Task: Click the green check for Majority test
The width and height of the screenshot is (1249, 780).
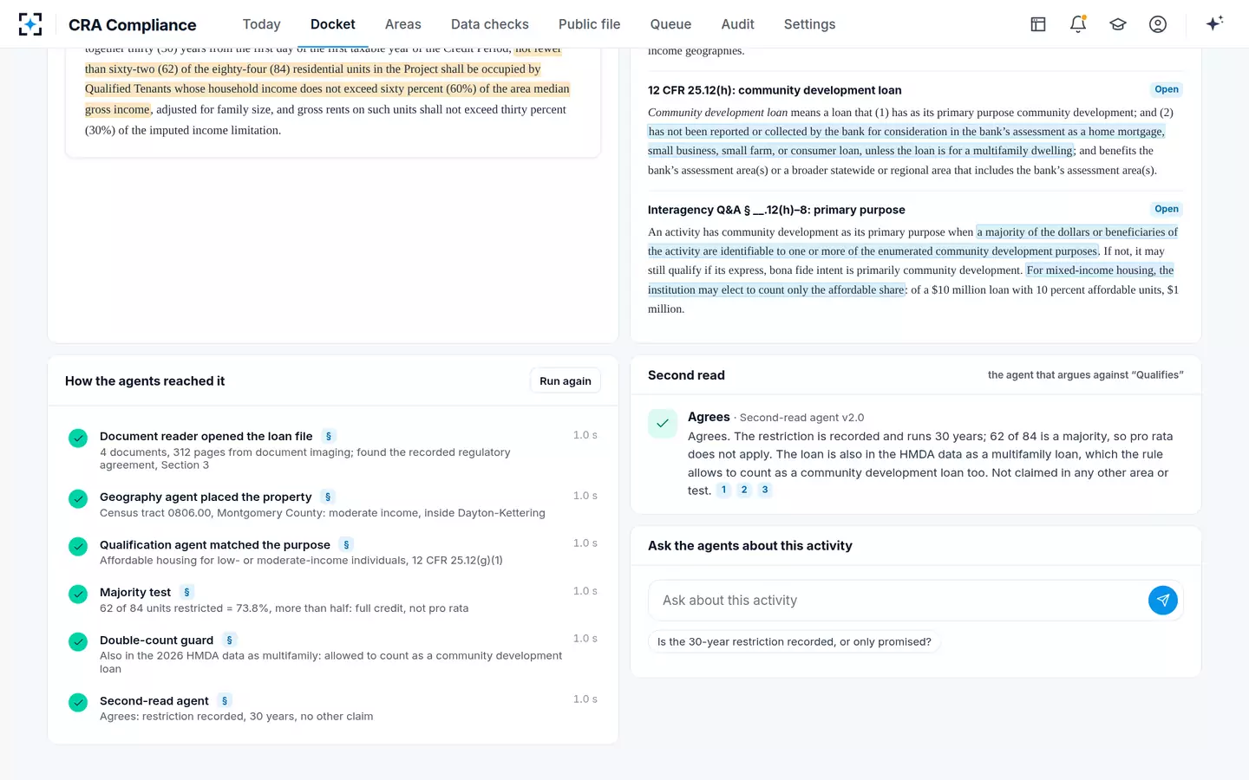Action: point(78,595)
